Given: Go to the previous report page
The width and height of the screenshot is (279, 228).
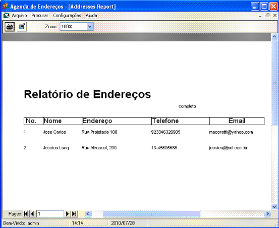Looking at the screenshot, I should pyautogui.click(x=33, y=213).
